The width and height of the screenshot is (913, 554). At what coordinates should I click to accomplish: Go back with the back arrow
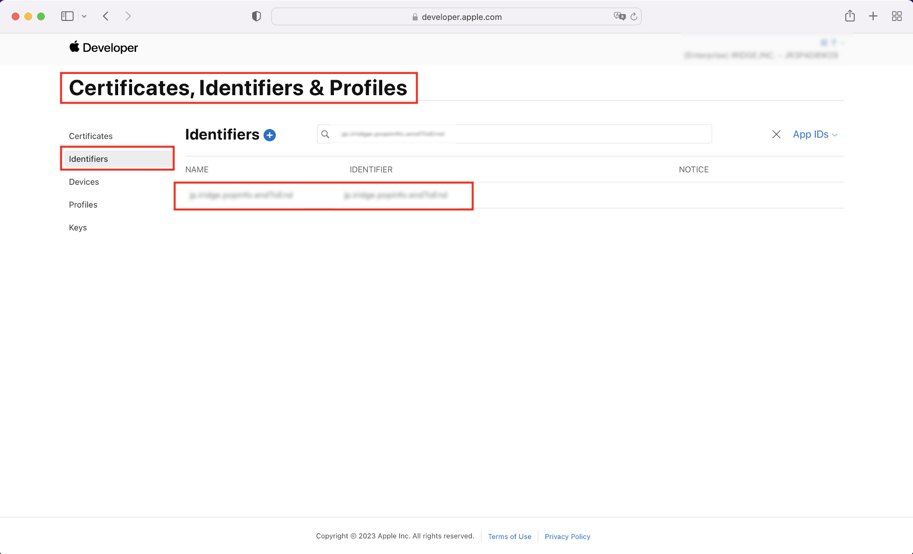106,16
